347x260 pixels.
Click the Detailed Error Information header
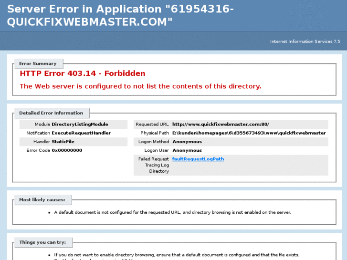tap(51, 113)
